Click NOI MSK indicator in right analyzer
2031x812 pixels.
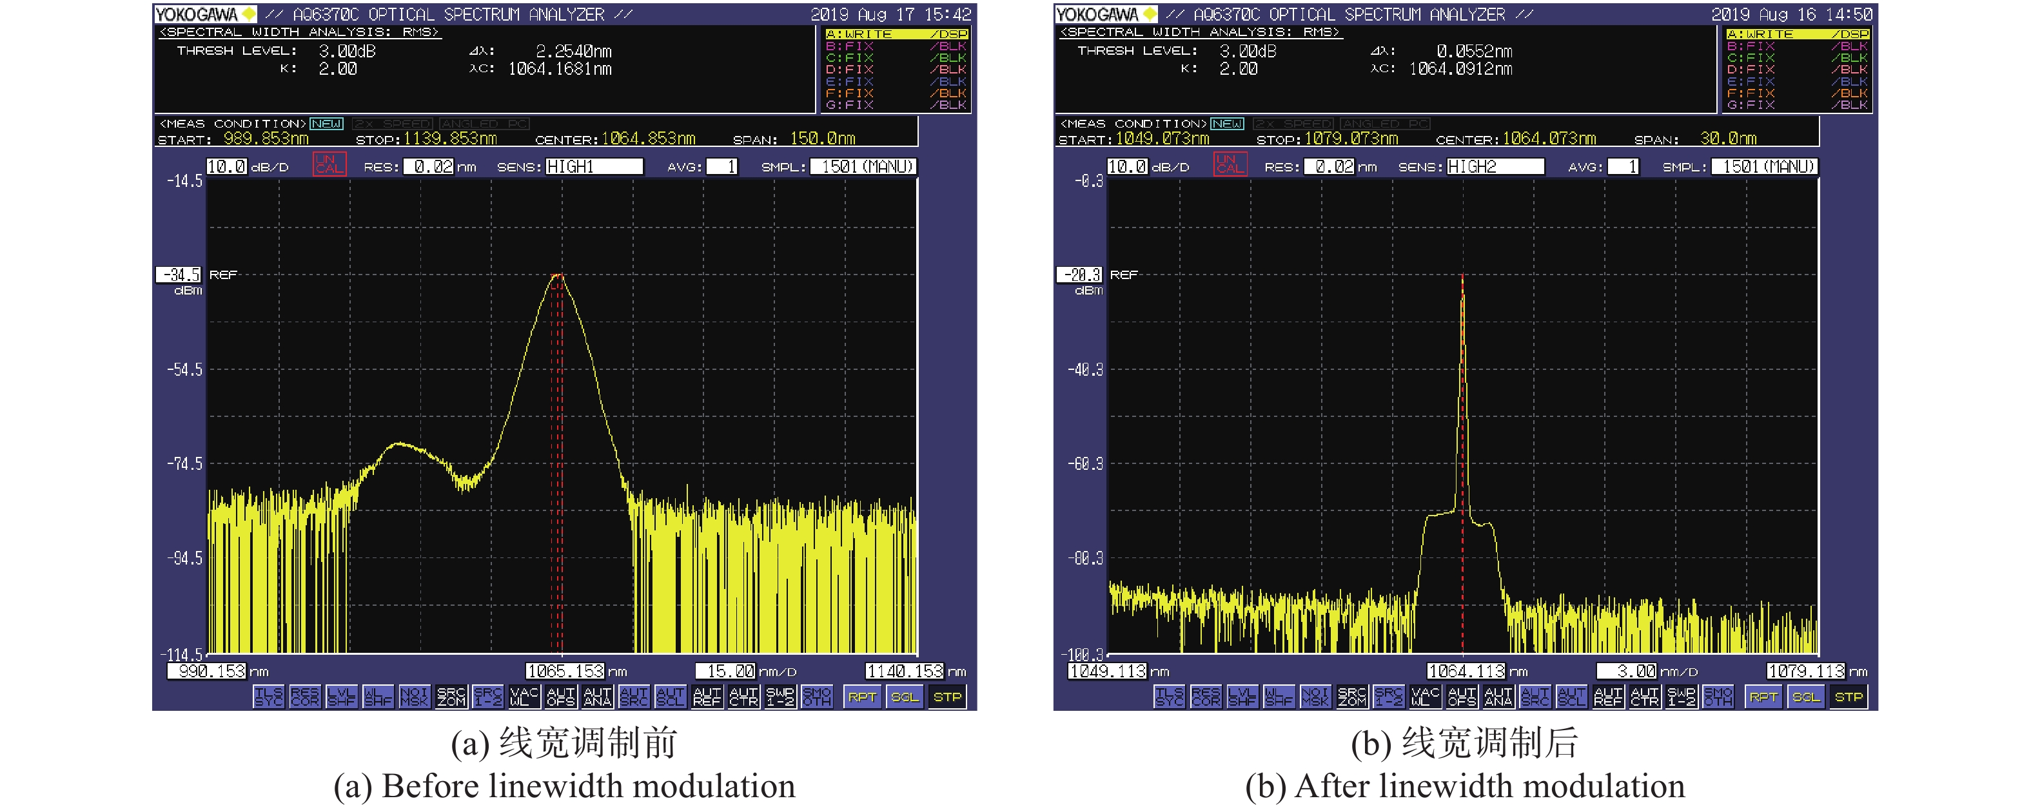[1315, 697]
